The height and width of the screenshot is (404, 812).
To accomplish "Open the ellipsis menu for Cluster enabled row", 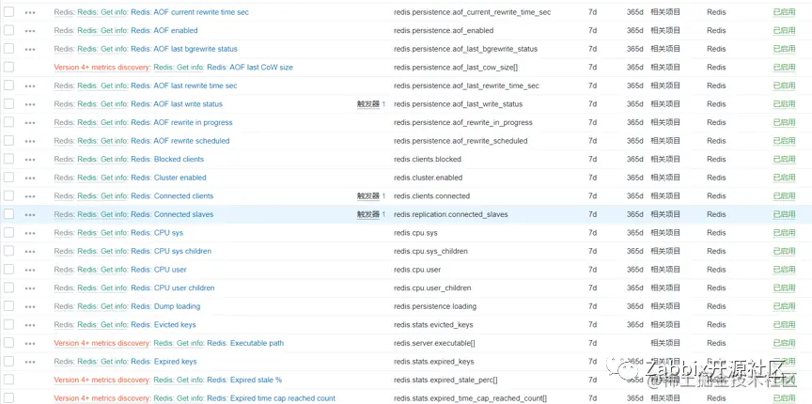I will click(30, 179).
